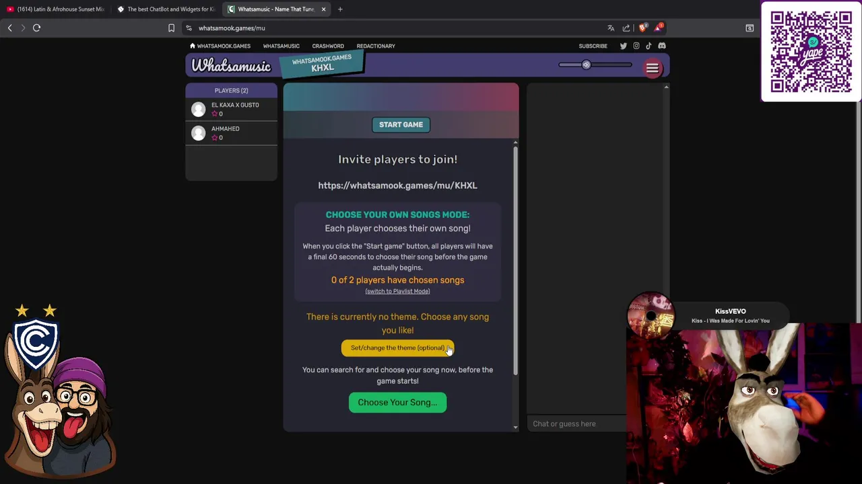Click the main panel scroll-down arrow
Screen dimensions: 862x484
[516, 427]
